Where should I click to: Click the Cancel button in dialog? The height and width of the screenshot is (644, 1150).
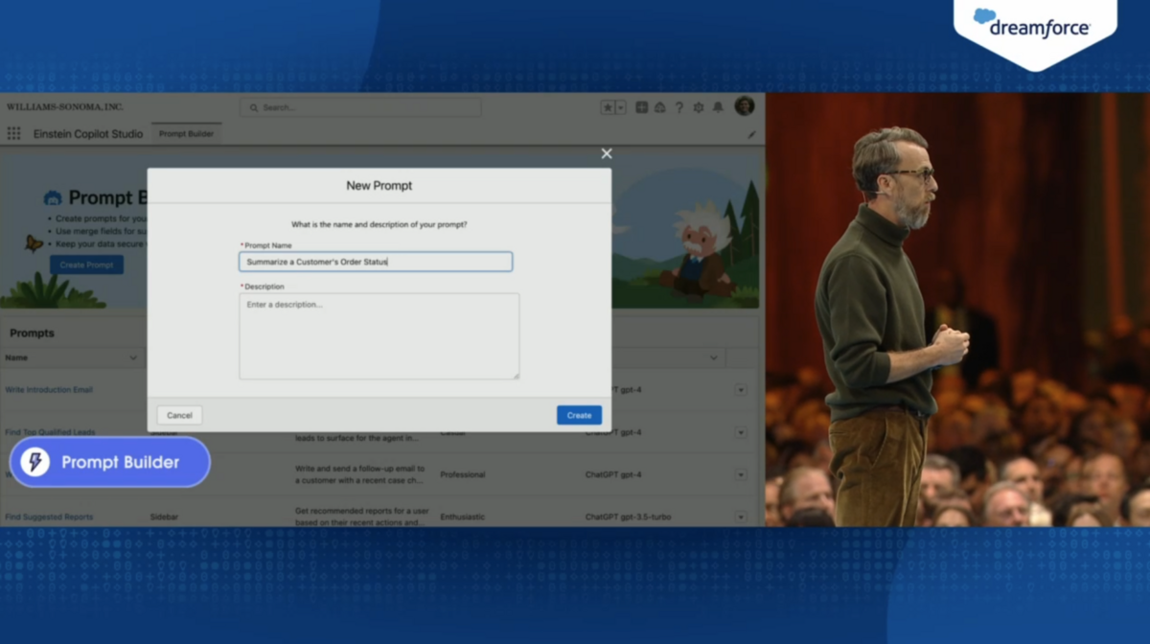tap(179, 415)
